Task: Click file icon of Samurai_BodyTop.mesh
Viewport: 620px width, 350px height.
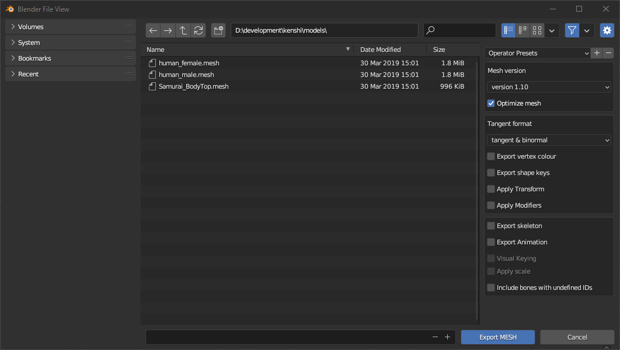Action: pos(152,86)
